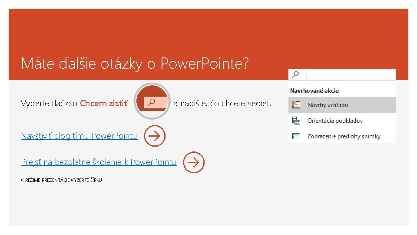Click the magnifying glass in the search box
Image resolution: width=417 pixels, height=235 pixels.
295,74
